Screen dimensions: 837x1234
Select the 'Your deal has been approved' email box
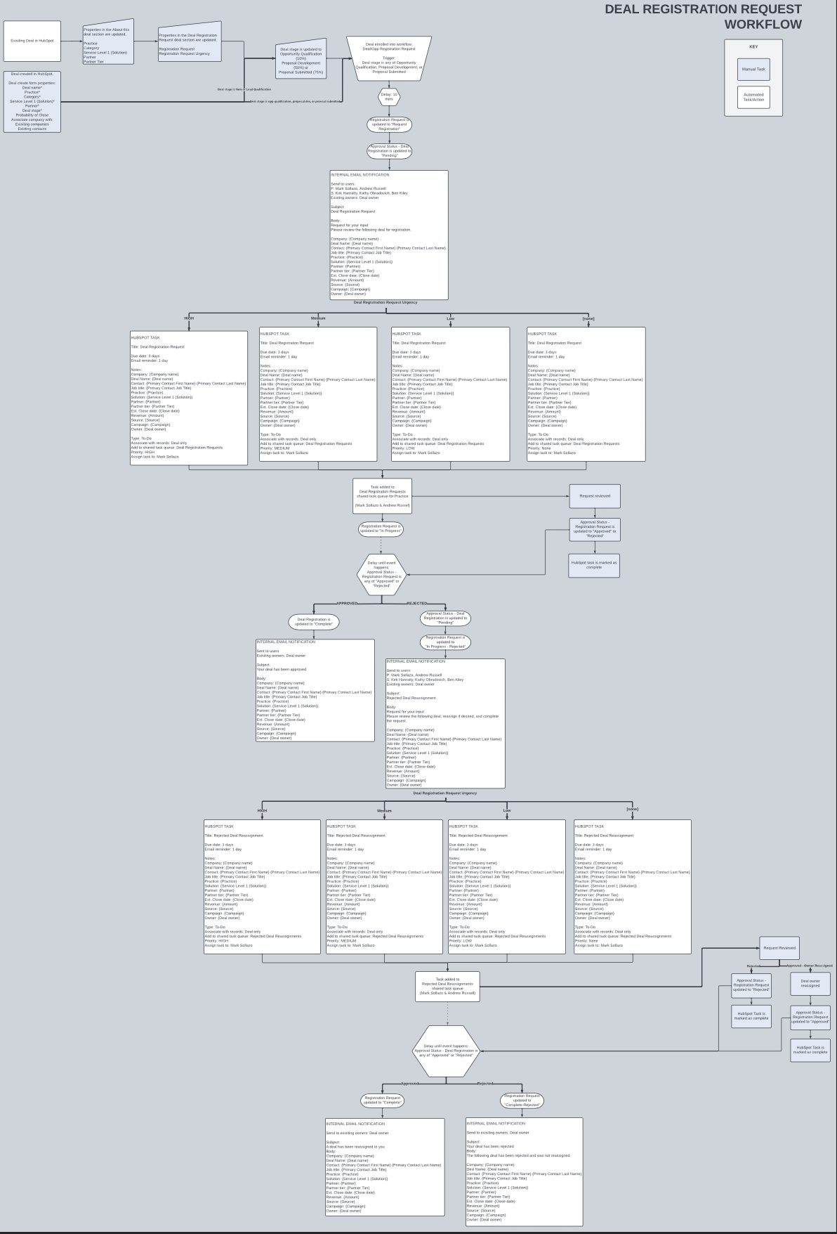click(315, 690)
